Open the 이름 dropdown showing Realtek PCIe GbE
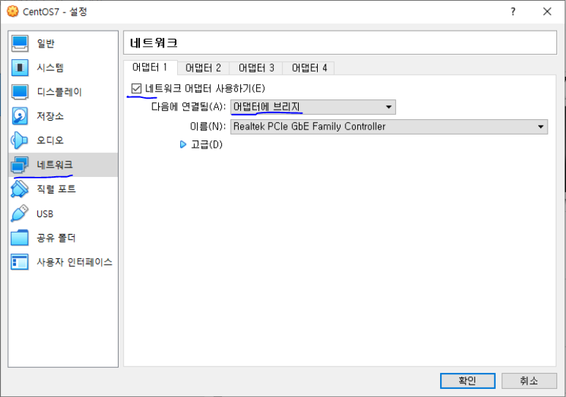The width and height of the screenshot is (566, 397). [x=389, y=126]
